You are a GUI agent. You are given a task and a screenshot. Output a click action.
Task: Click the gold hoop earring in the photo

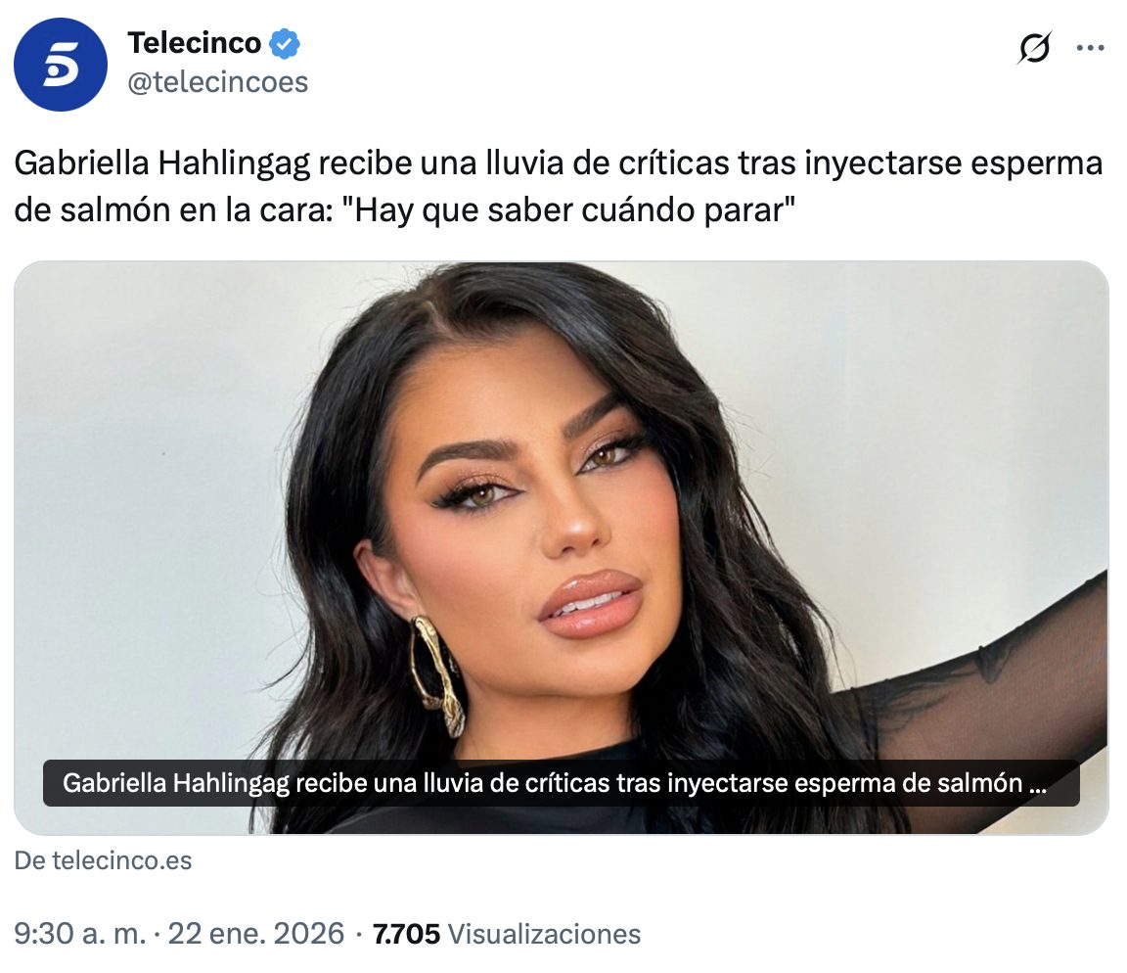coord(437,675)
